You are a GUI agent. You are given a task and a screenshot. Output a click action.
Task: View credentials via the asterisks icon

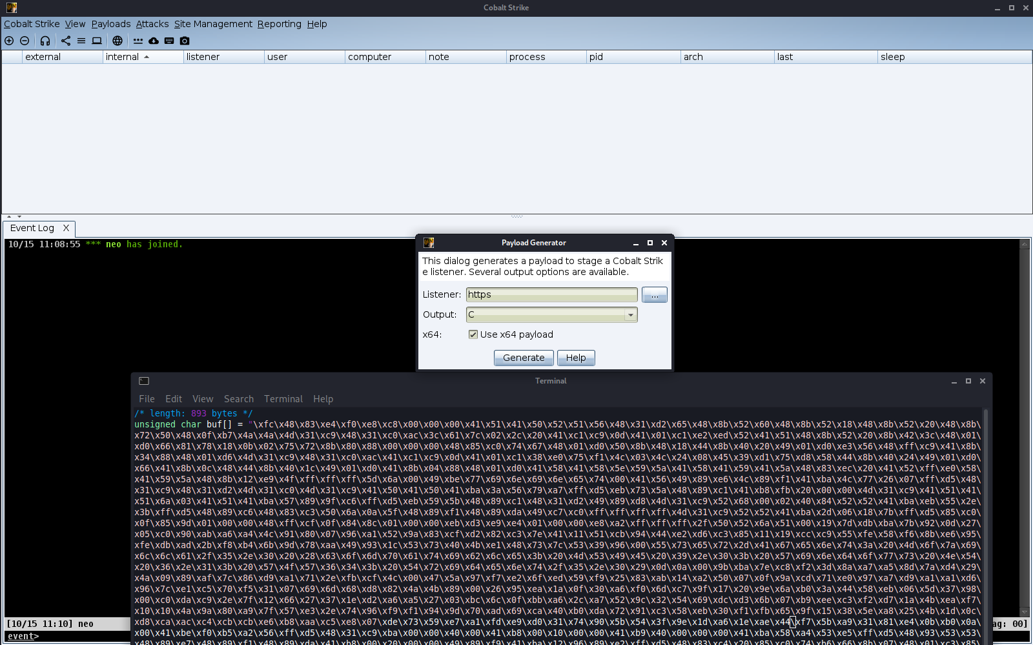point(138,41)
